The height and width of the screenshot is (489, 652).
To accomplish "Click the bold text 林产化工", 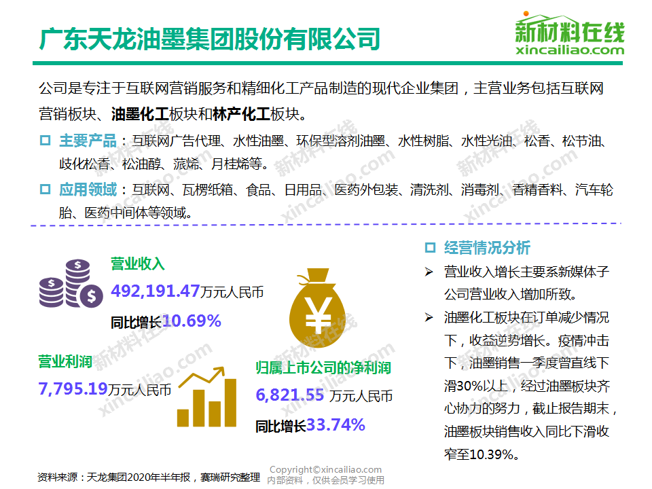I will click(x=241, y=114).
